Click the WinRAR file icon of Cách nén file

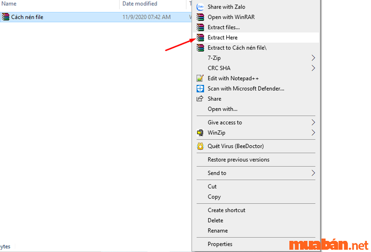(5, 17)
